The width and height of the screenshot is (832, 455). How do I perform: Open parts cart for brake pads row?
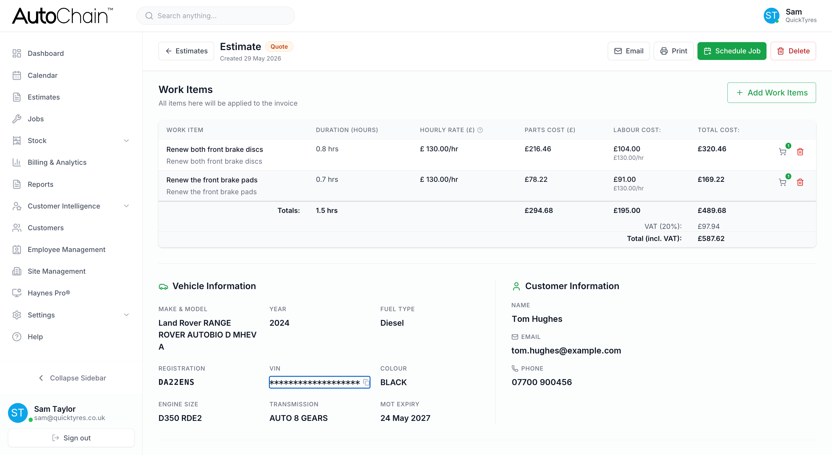click(x=782, y=182)
